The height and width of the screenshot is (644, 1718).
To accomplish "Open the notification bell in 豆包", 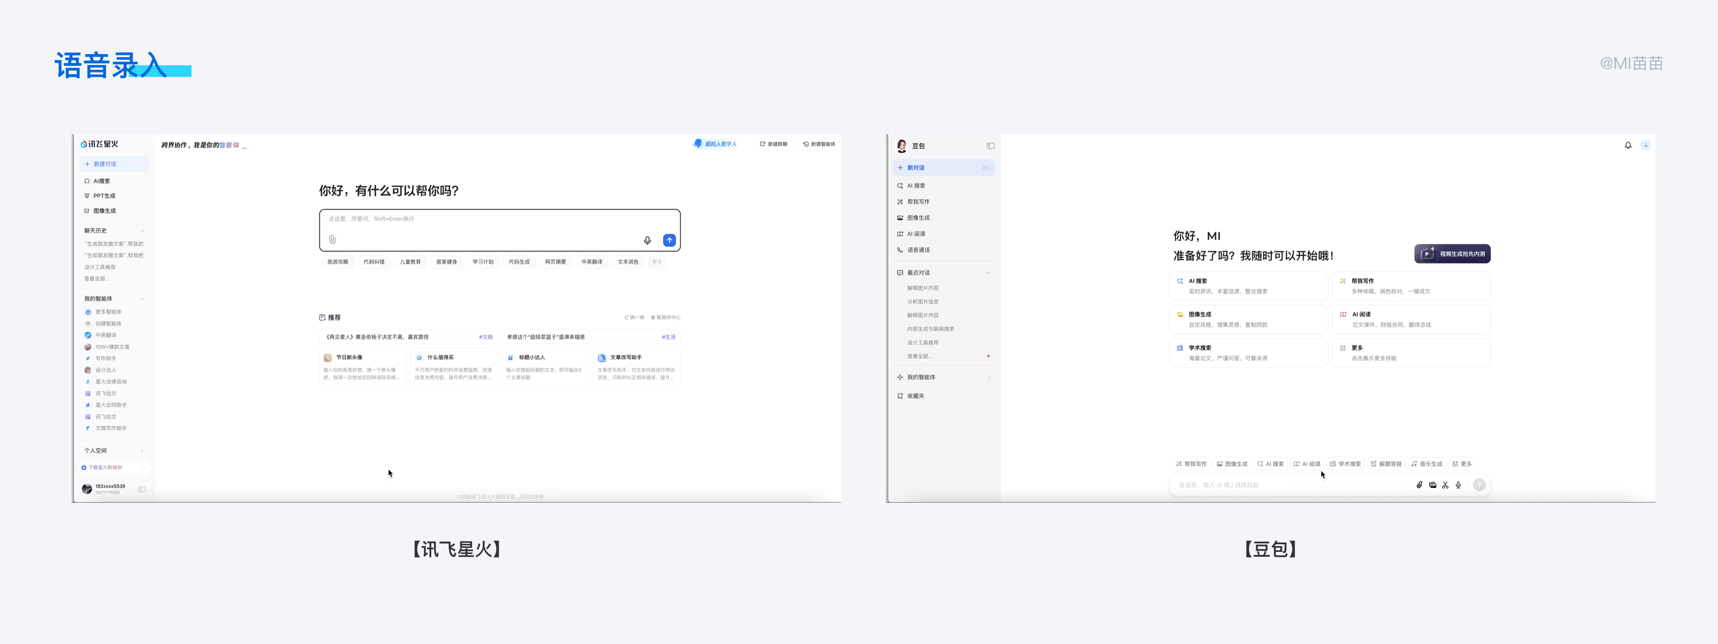I will coord(1628,145).
